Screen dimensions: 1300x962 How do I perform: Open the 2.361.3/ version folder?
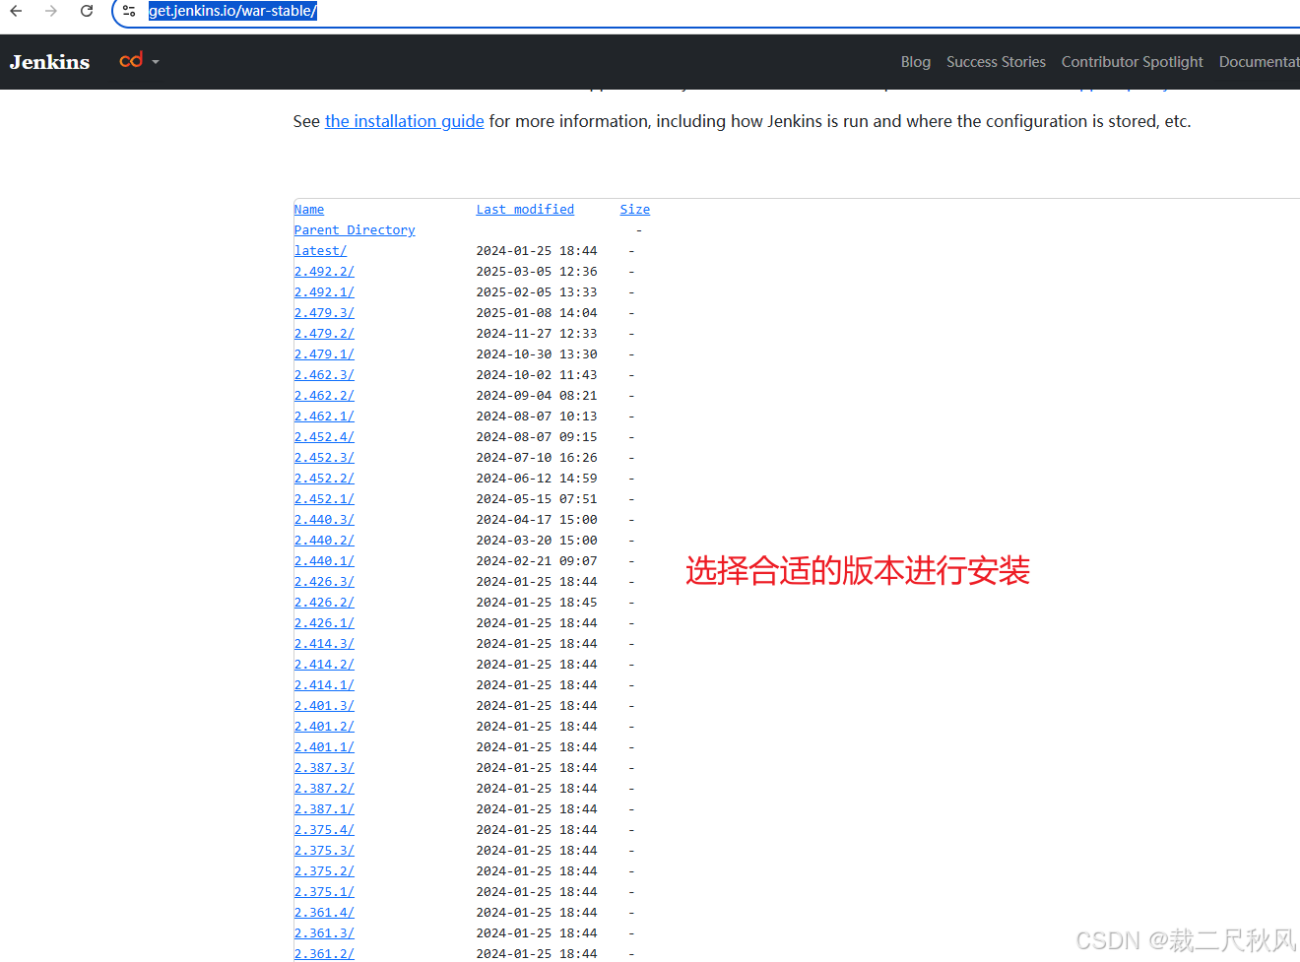click(324, 933)
